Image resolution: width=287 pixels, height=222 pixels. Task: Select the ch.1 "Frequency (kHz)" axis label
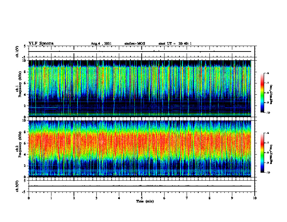click(x=20, y=85)
